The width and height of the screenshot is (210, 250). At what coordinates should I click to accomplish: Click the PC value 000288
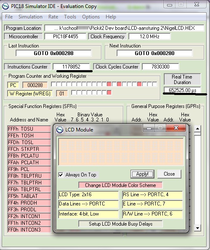(35, 85)
